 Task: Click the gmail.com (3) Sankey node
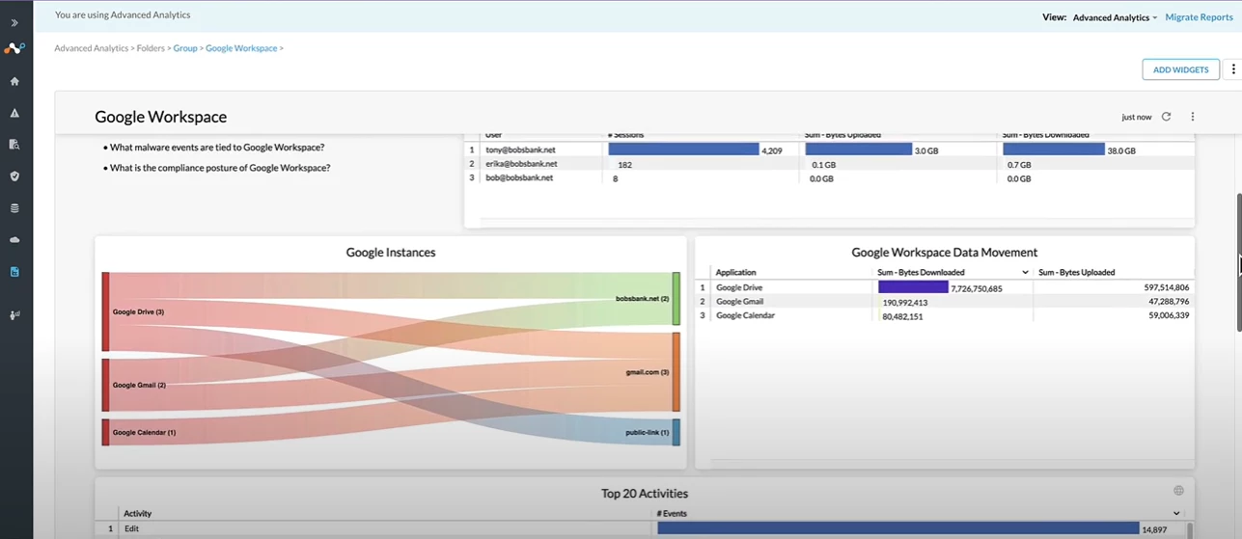(676, 372)
